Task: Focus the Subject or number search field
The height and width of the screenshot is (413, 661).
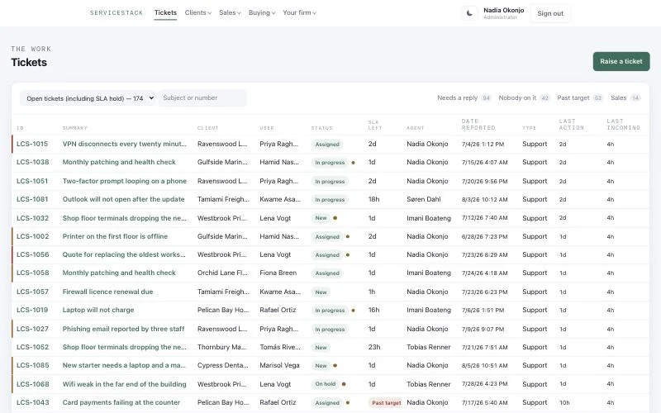Action: [202, 97]
